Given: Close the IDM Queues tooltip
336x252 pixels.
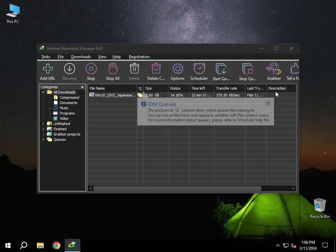Looking at the screenshot, I should pyautogui.click(x=268, y=103).
